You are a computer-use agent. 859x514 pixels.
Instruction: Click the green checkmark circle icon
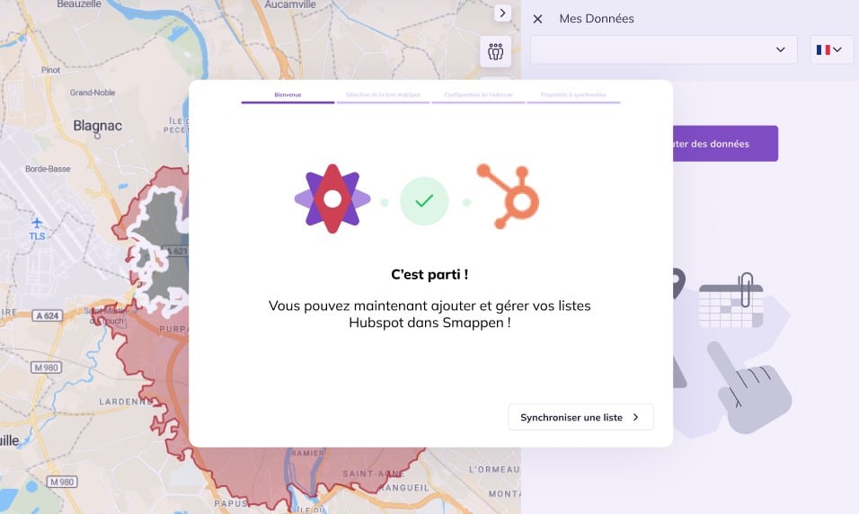[424, 200]
